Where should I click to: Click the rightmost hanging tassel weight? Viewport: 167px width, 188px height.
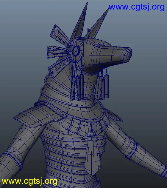click(x=107, y=86)
